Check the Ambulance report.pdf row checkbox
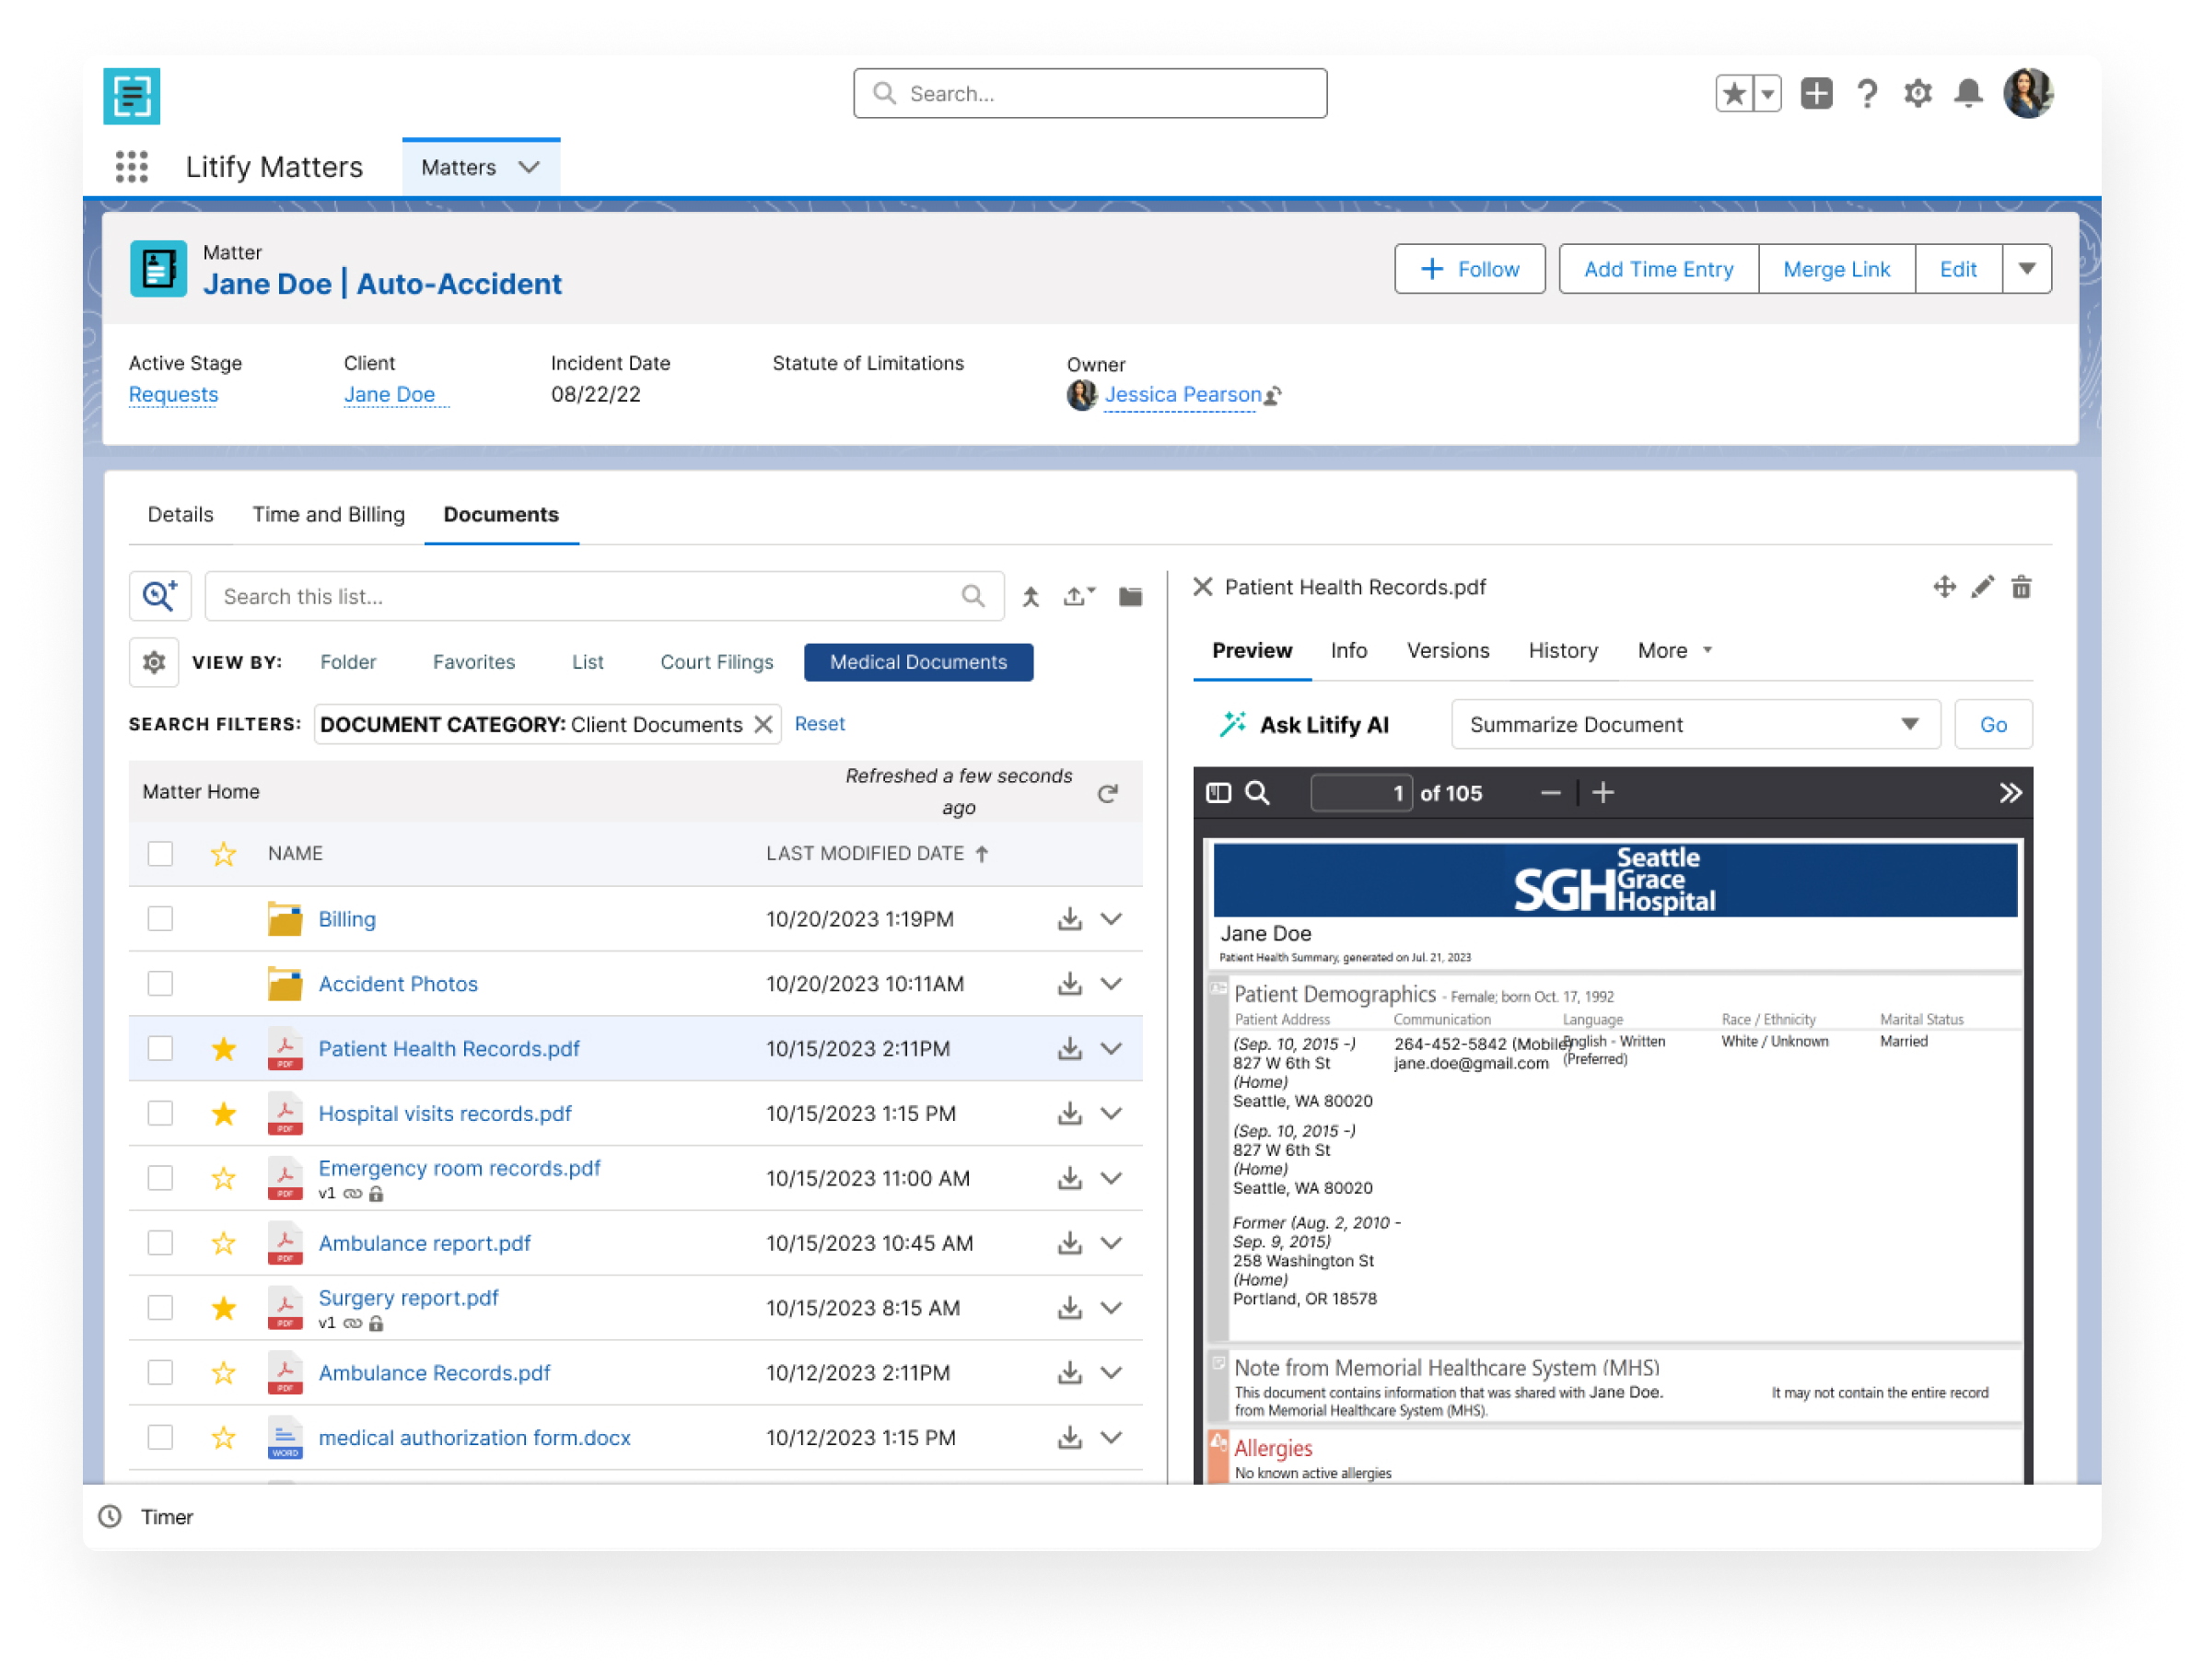This screenshot has width=2203, height=1680. tap(160, 1243)
